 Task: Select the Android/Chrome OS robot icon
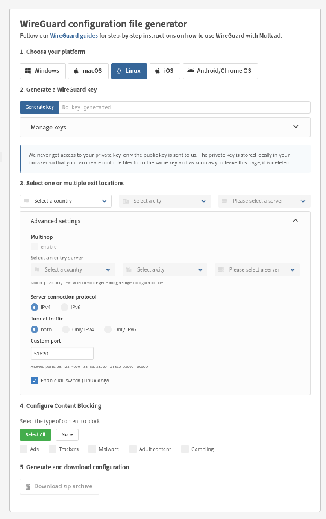pos(190,70)
